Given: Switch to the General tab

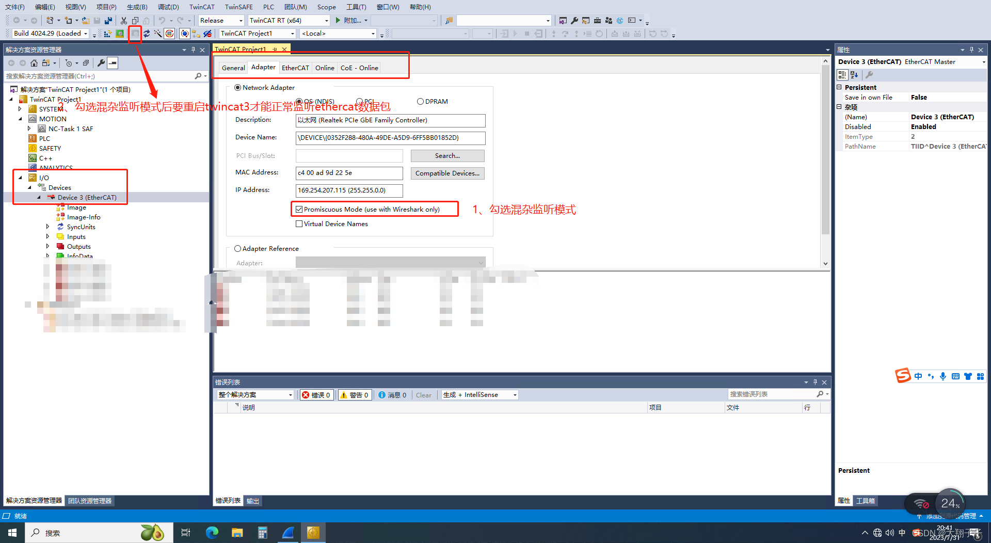Looking at the screenshot, I should point(233,68).
